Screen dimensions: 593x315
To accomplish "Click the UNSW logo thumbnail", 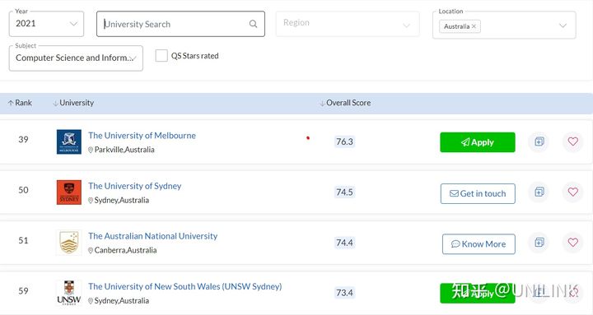I will 69,293.
